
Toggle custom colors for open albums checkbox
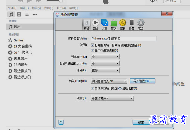tap(92, 45)
